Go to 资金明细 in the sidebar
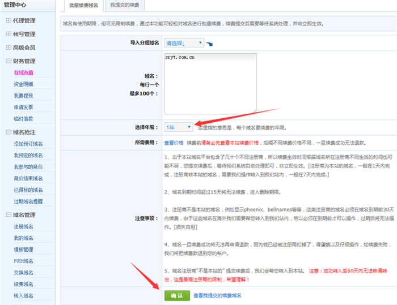Image resolution: width=397 pixels, height=305 pixels. tap(24, 84)
